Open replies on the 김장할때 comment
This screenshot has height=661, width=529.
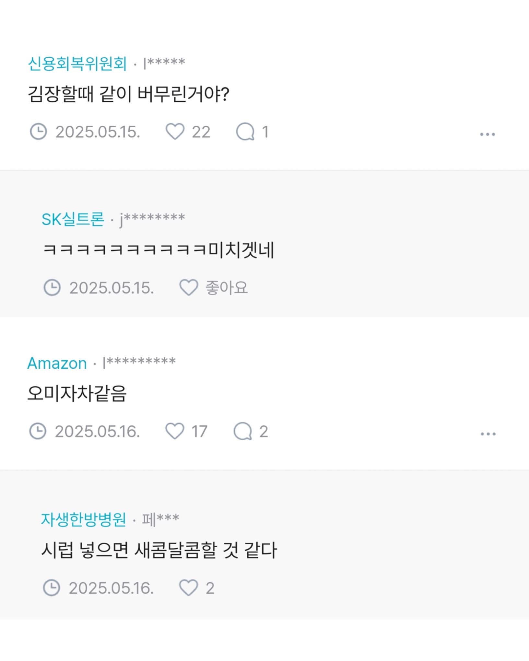point(245,132)
